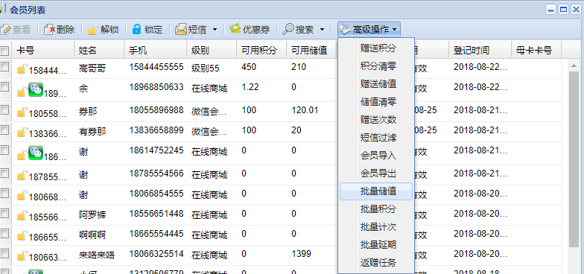Image resolution: width=584 pixels, height=274 pixels.
Task: Click the scrollbar up arrow
Action: [574, 66]
